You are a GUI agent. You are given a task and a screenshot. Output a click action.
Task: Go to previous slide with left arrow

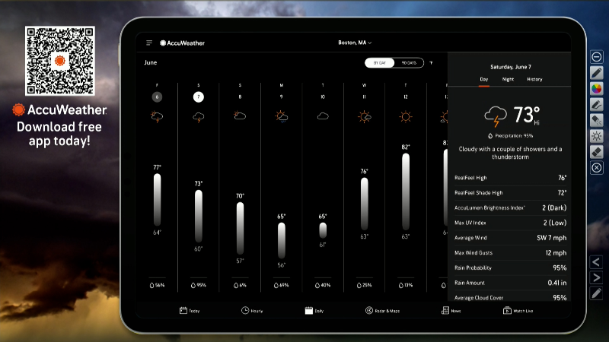tap(597, 262)
